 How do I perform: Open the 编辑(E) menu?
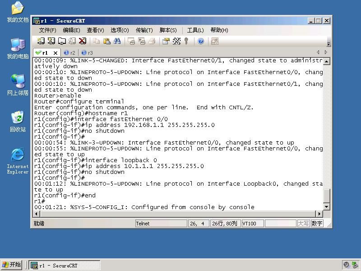point(71,30)
